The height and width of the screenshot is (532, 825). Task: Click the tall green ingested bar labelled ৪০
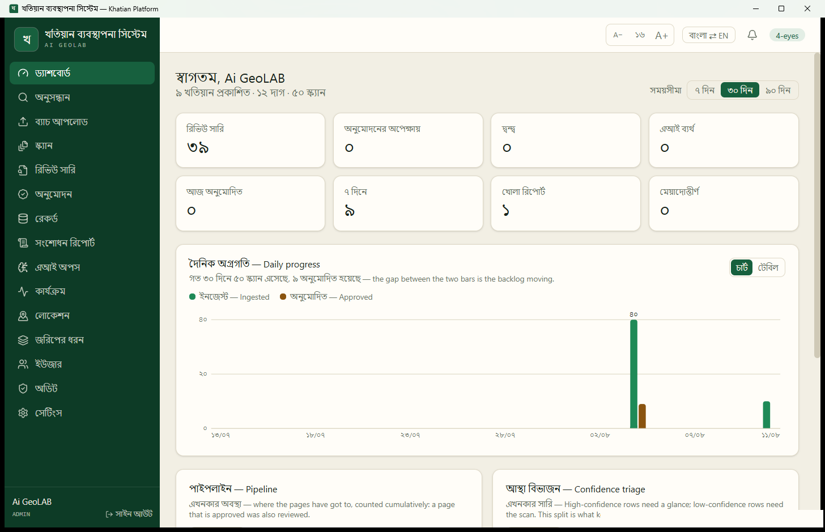[x=633, y=374]
